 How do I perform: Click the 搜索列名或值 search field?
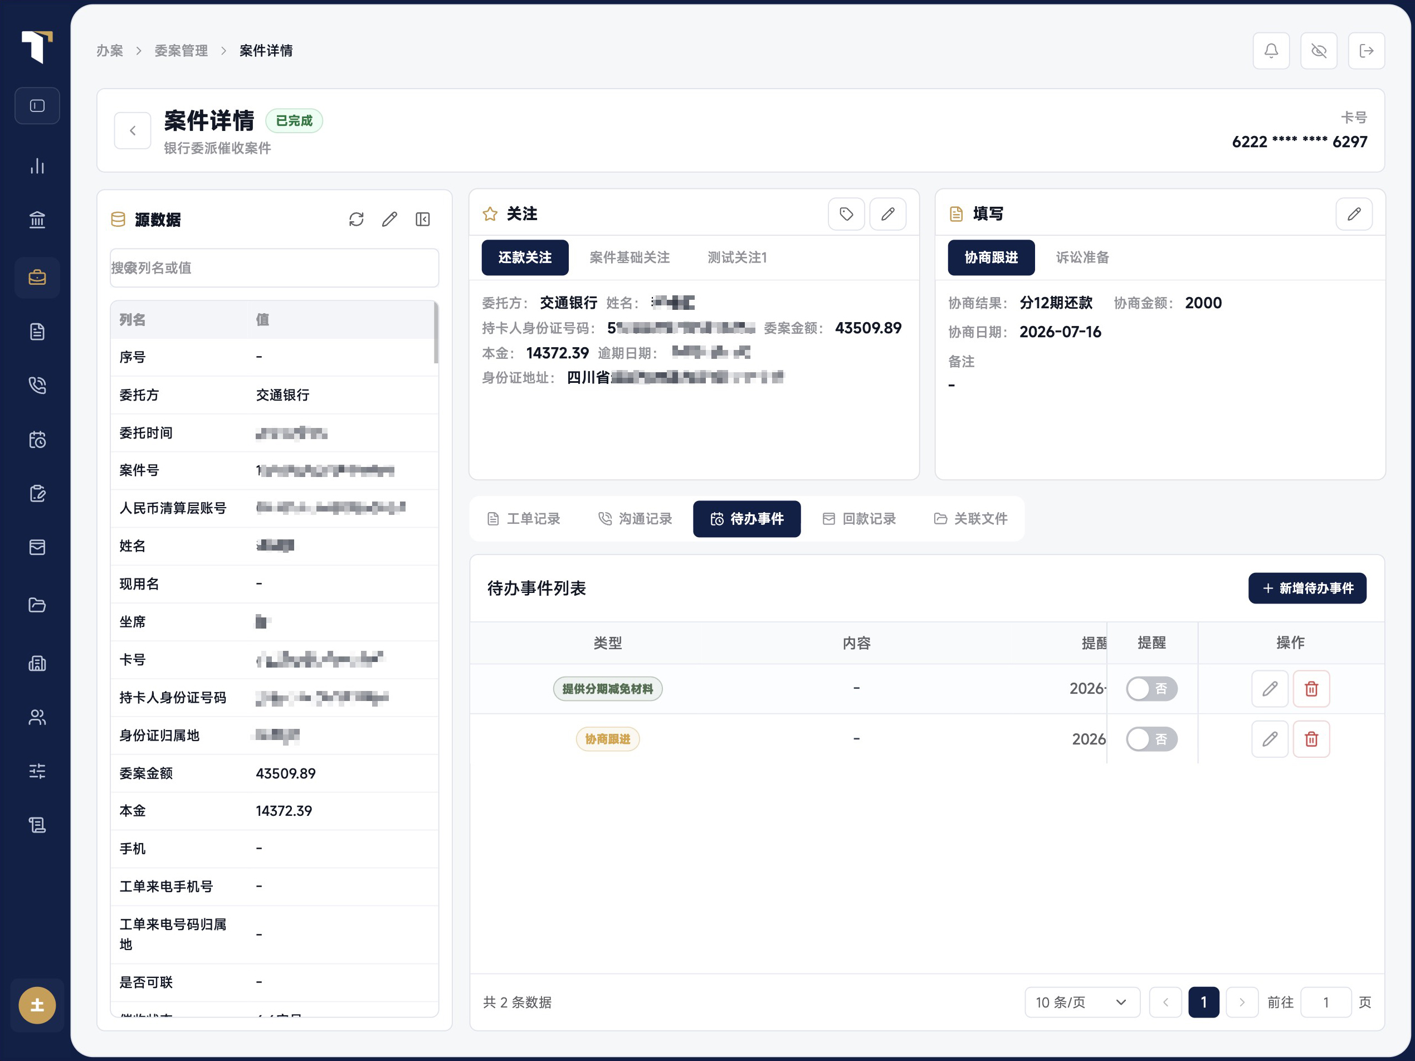274,267
